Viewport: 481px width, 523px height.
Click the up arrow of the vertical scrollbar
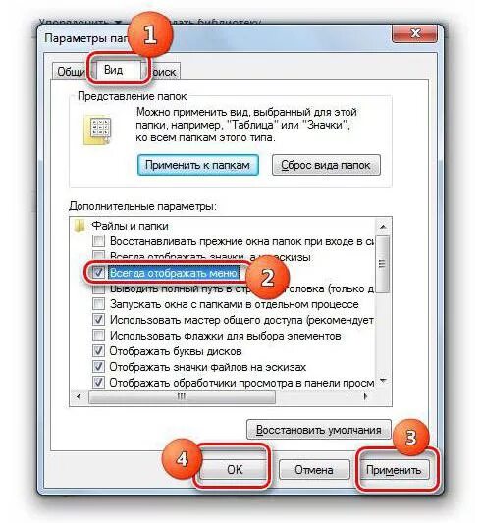click(x=383, y=227)
